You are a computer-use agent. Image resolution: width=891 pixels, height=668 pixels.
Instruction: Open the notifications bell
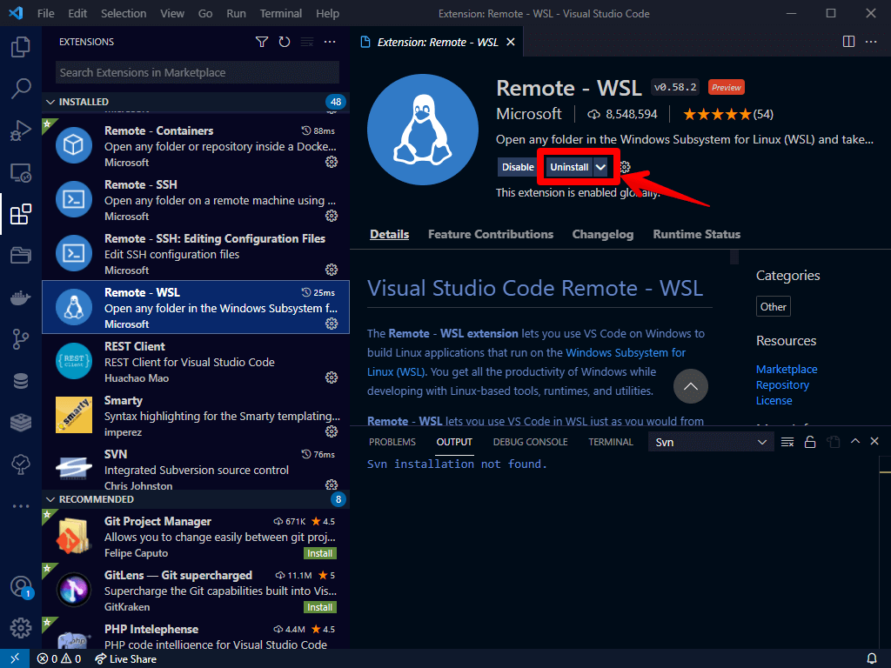(872, 658)
